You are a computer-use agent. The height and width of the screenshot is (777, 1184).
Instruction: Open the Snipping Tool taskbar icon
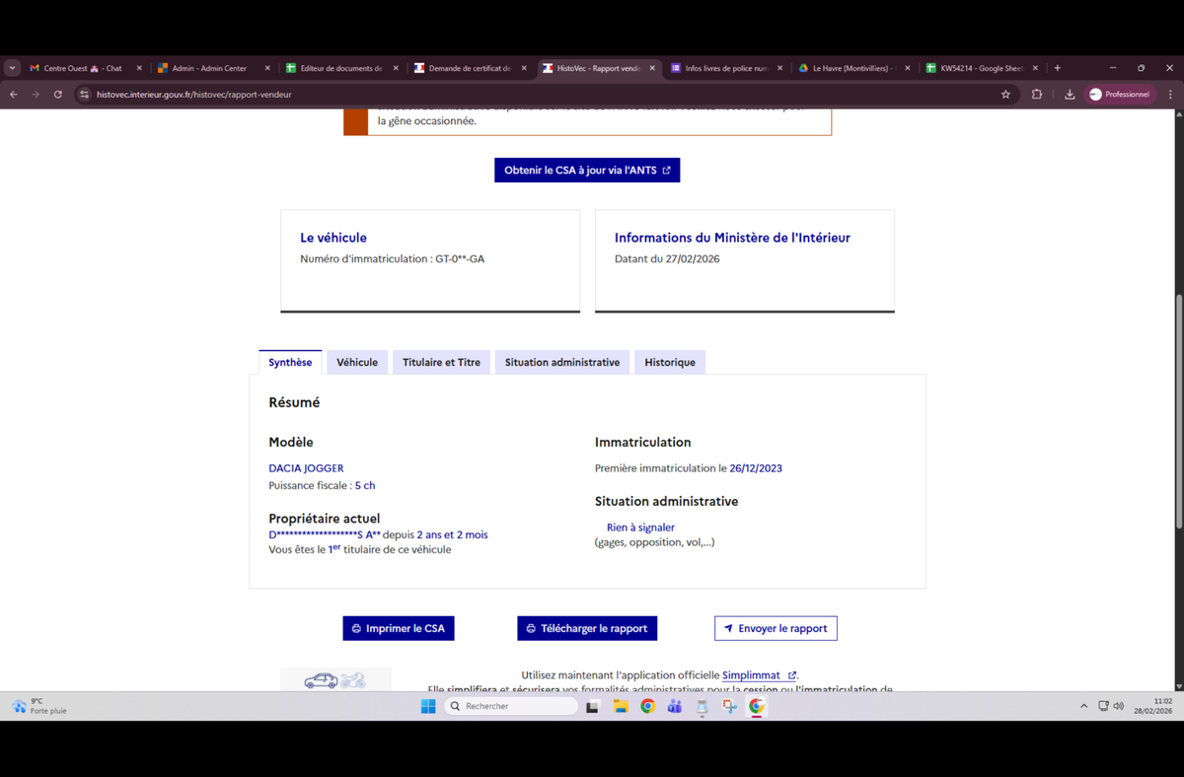(729, 706)
